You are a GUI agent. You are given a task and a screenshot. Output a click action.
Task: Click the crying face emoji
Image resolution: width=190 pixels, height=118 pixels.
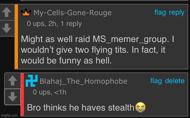click(140, 107)
